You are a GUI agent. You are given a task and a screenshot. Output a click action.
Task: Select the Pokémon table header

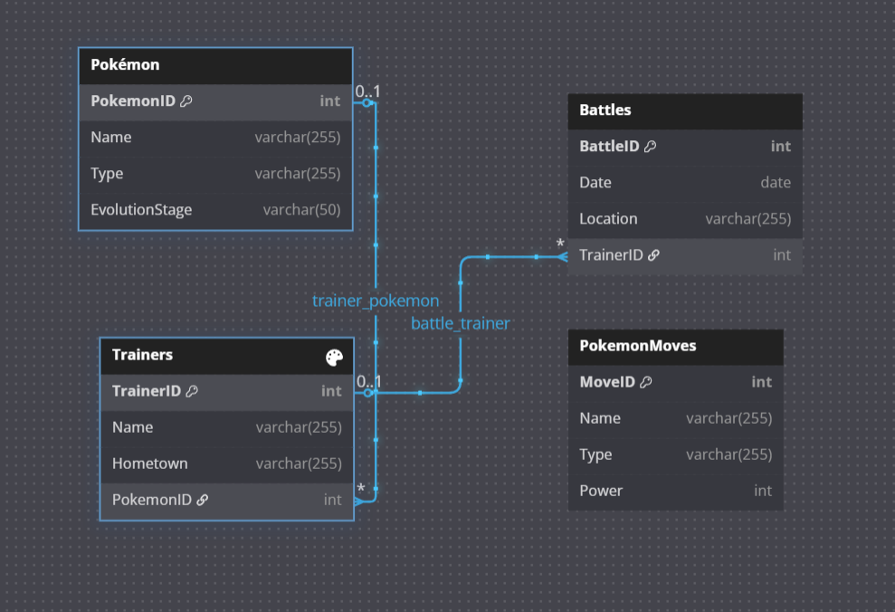pos(215,65)
